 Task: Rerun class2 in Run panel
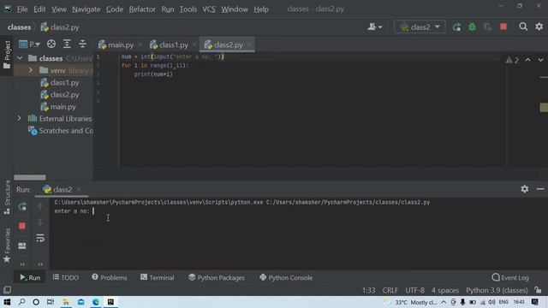pos(22,206)
